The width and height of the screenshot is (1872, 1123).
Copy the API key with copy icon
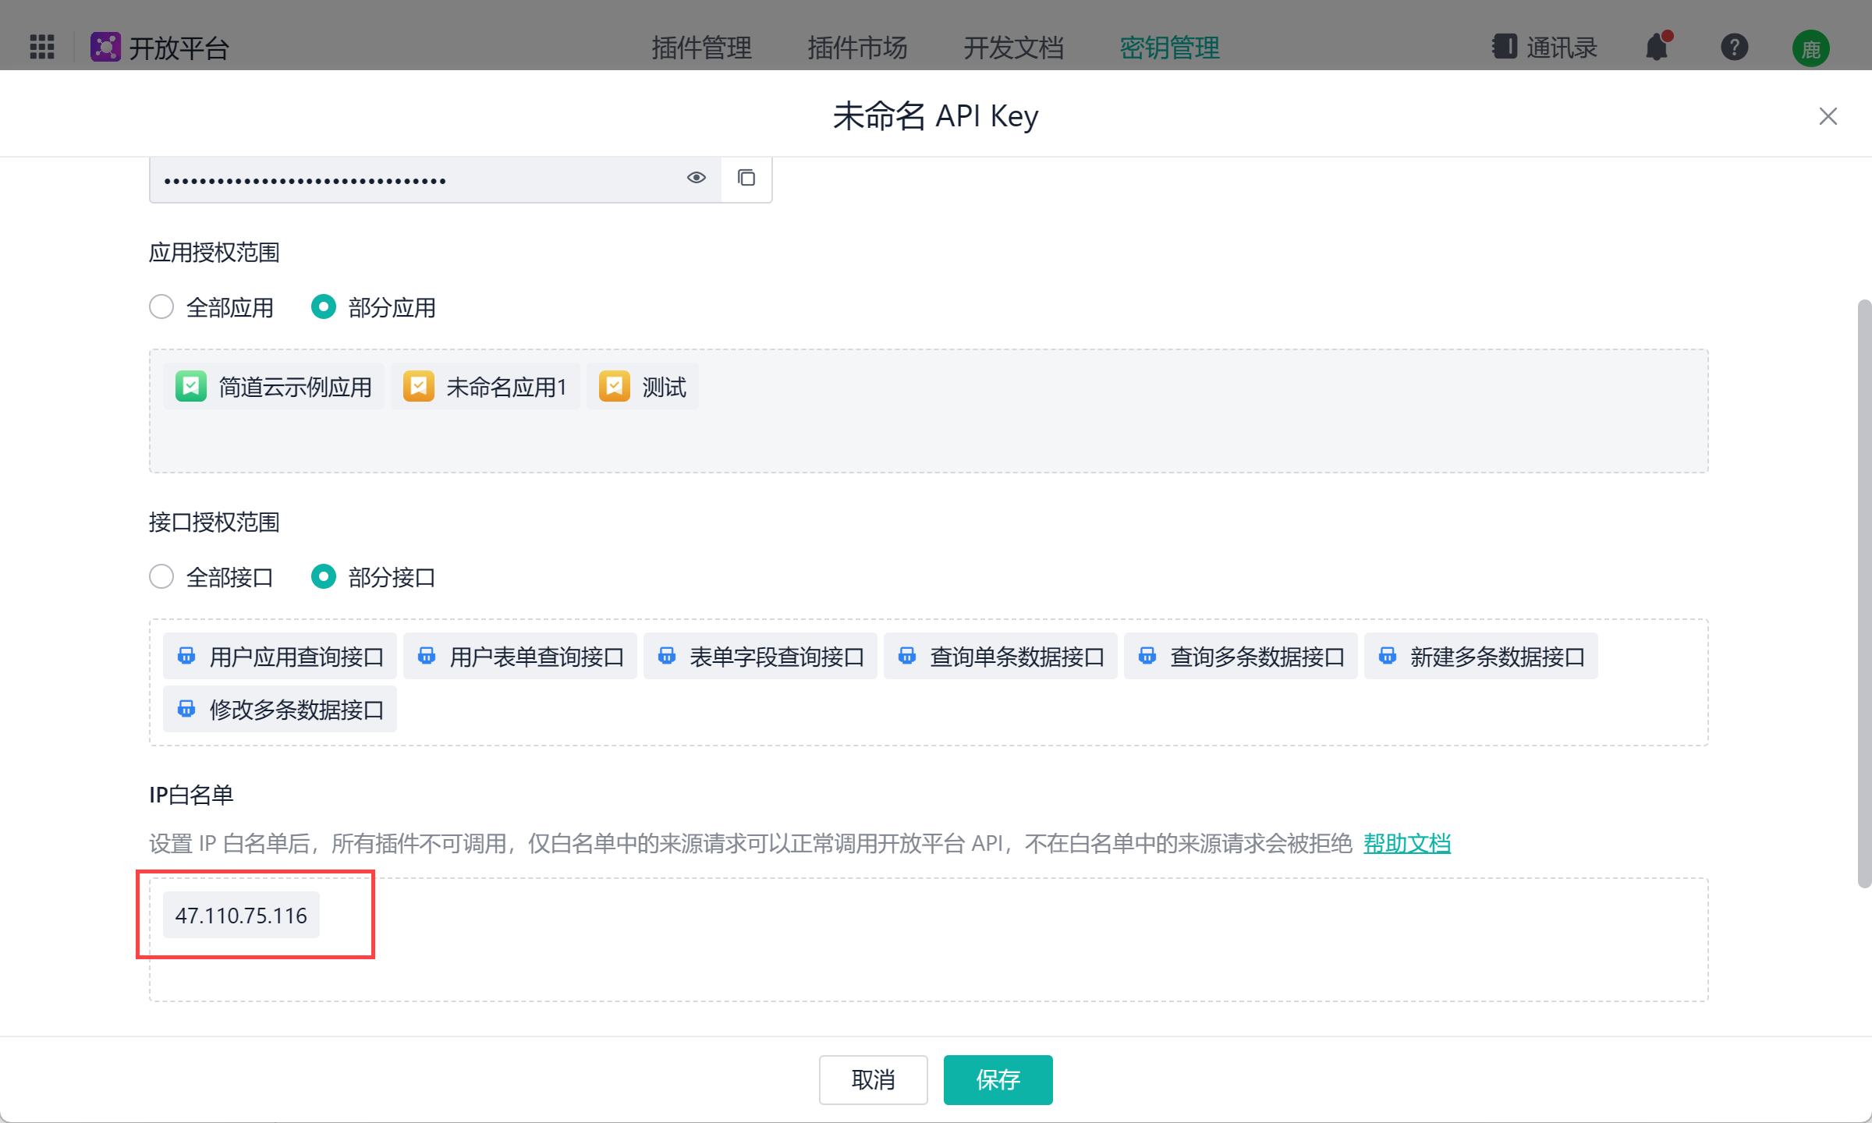click(746, 179)
